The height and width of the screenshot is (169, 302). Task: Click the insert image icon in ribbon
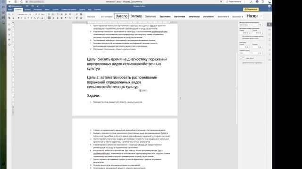[81, 14]
